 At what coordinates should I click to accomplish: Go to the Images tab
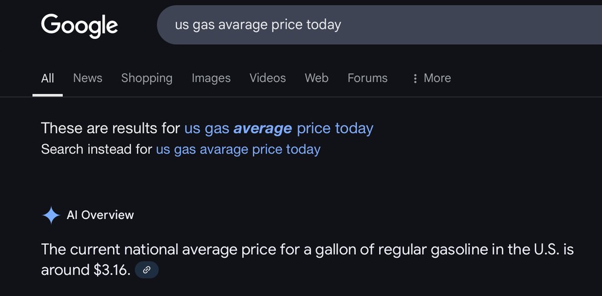click(211, 78)
